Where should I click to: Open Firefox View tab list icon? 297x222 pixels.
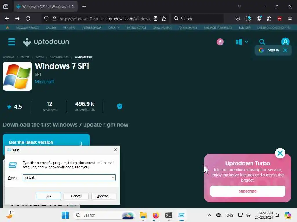click(6, 7)
